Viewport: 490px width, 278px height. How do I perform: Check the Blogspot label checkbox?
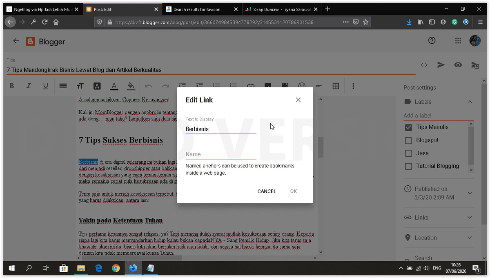tap(408, 140)
